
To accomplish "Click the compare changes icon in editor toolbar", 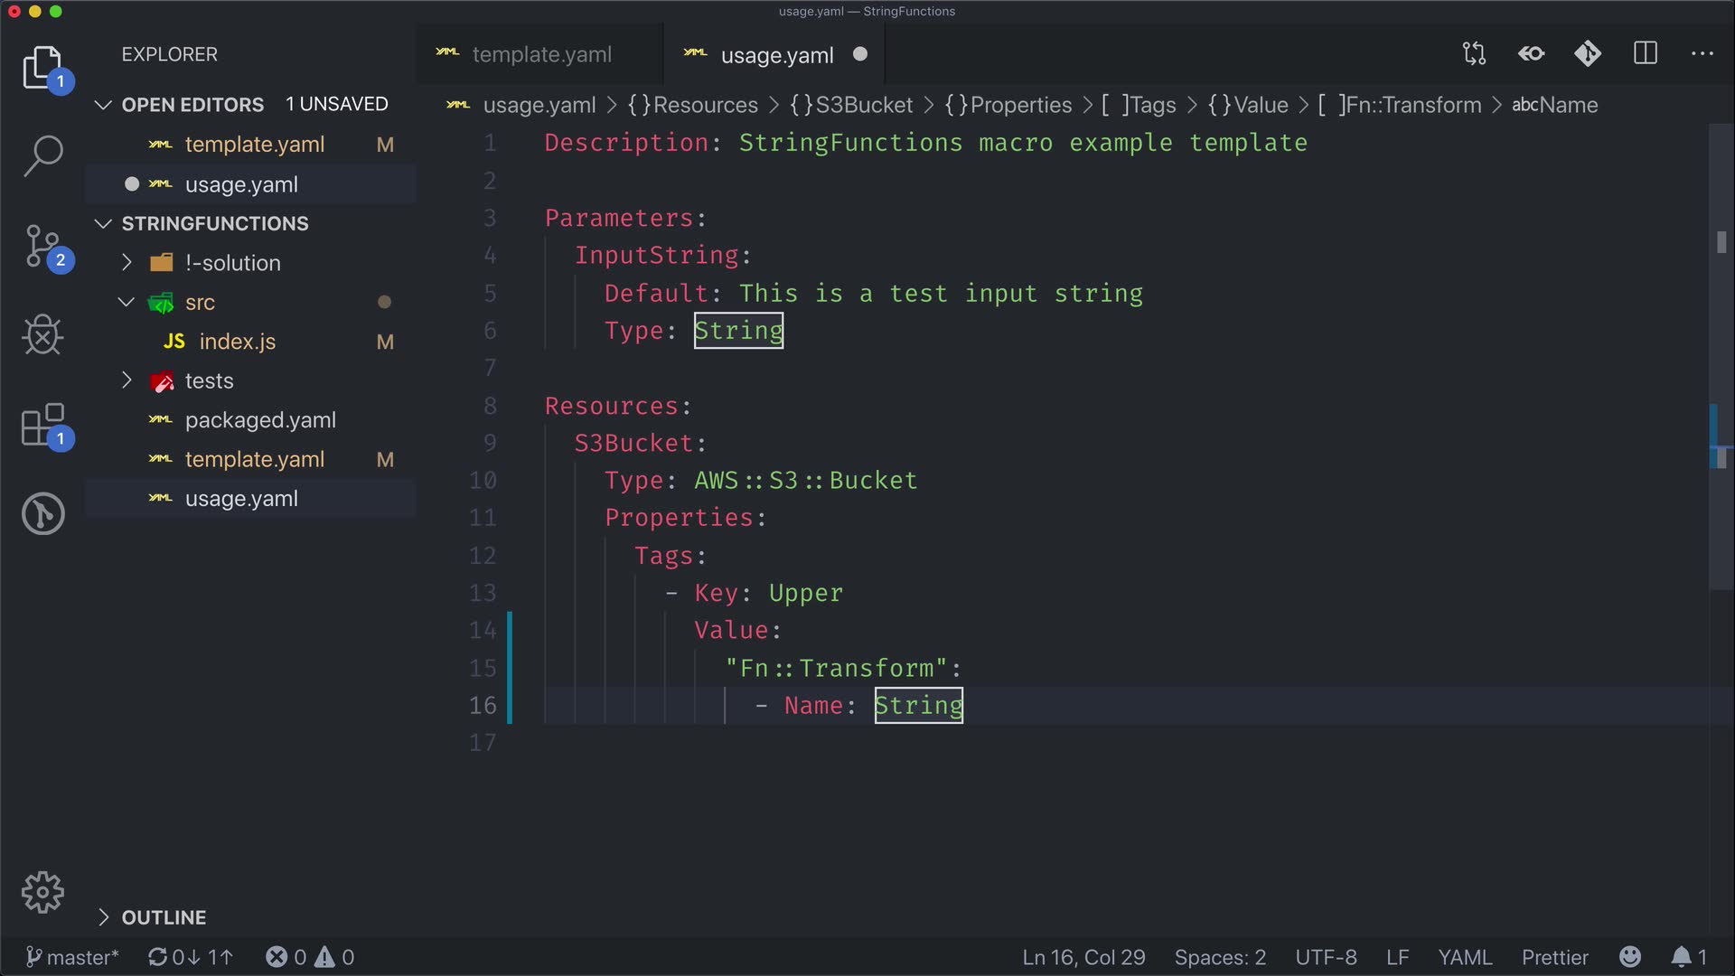I will pyautogui.click(x=1474, y=54).
